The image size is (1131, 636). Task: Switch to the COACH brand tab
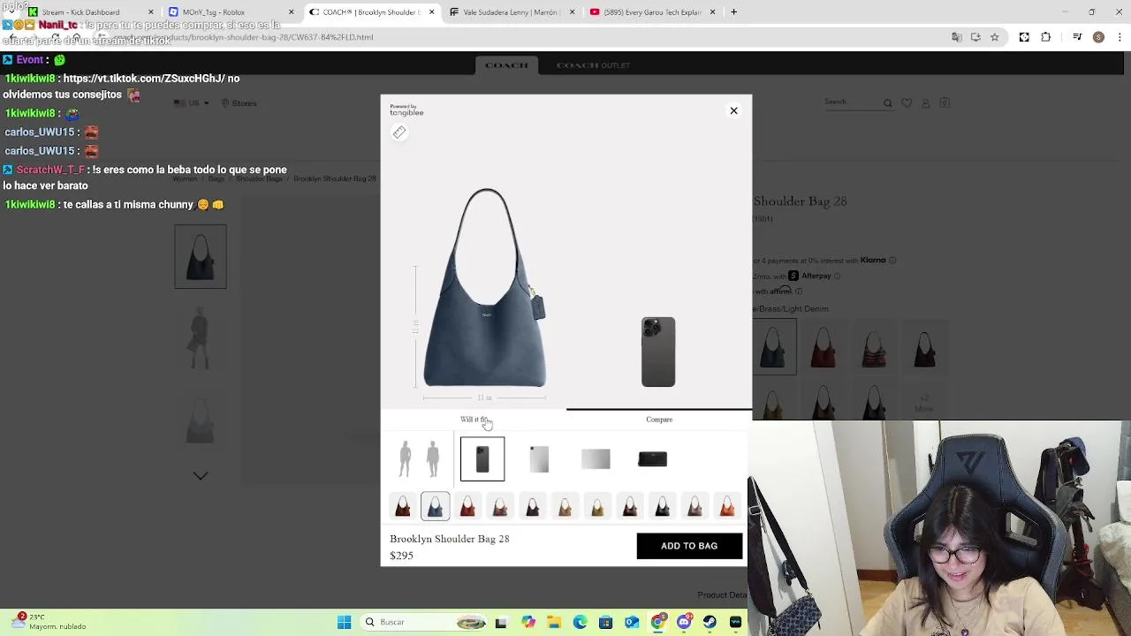(x=506, y=65)
